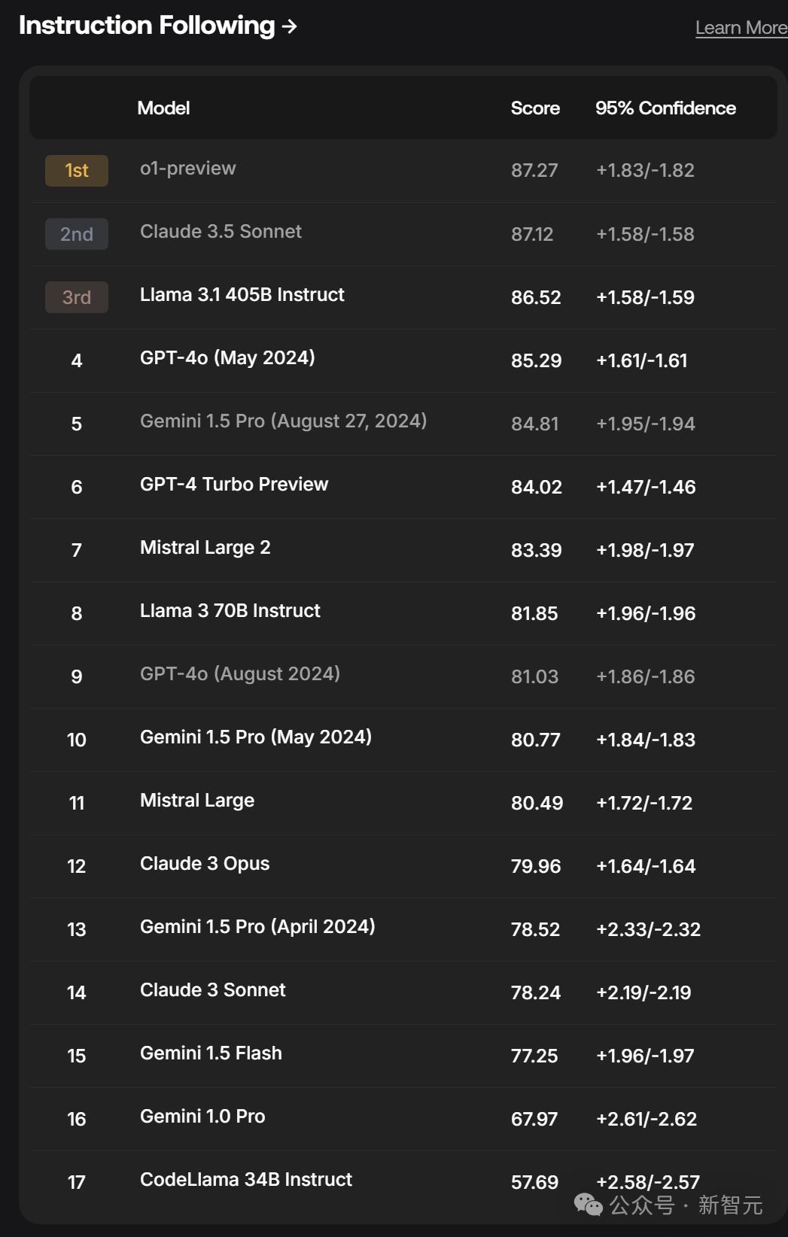
Task: Open the o1-preview model entry
Action: click(188, 169)
